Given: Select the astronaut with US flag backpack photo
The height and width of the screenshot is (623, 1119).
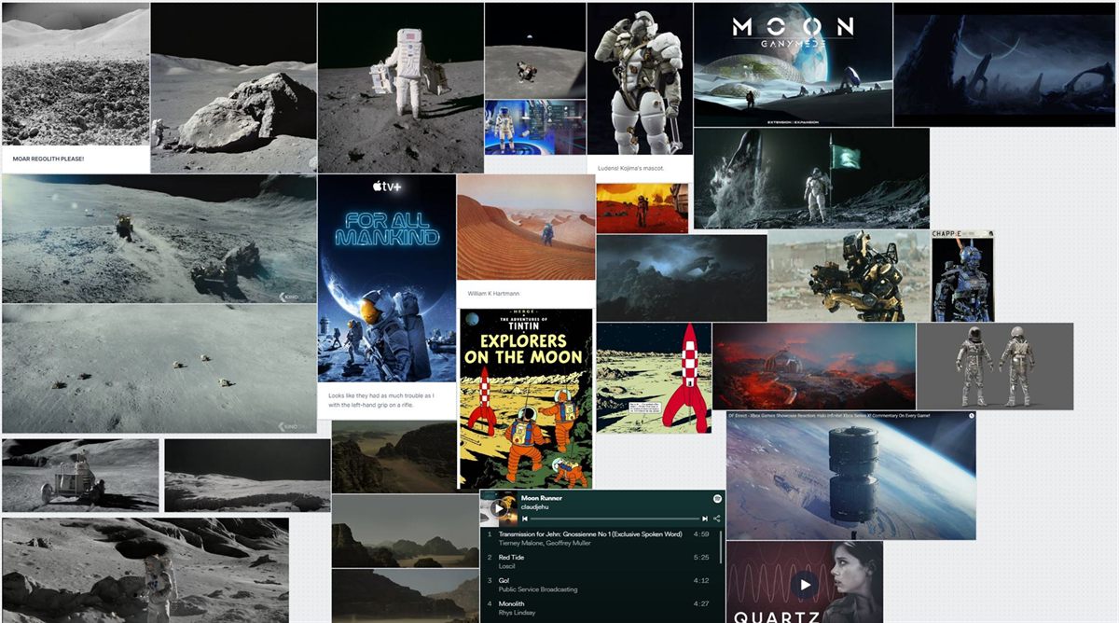Looking at the screenshot, I should click(400, 88).
